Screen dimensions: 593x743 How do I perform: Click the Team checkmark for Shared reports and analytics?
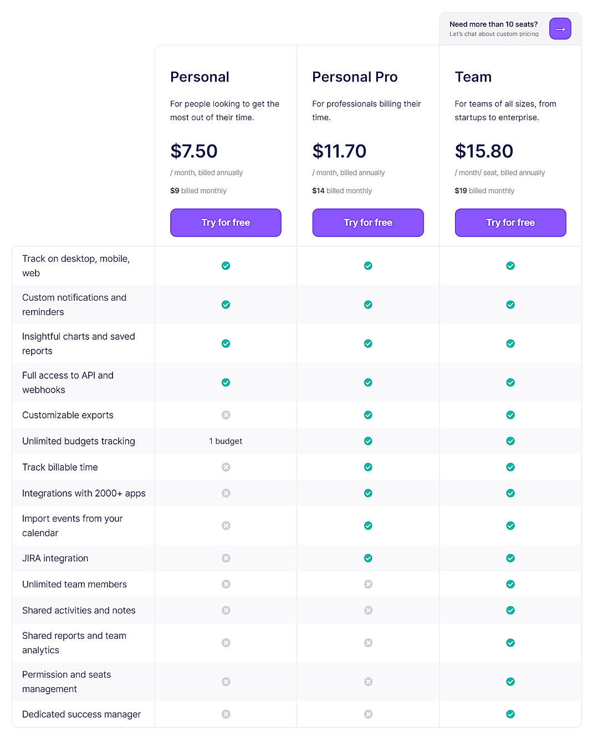point(510,643)
